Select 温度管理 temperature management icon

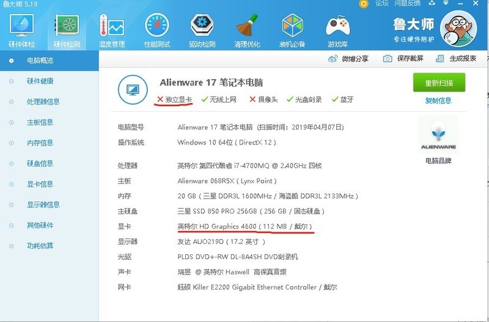pos(111,28)
